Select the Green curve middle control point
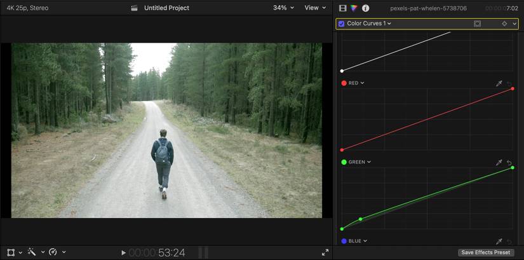The image size is (524, 260). point(360,219)
